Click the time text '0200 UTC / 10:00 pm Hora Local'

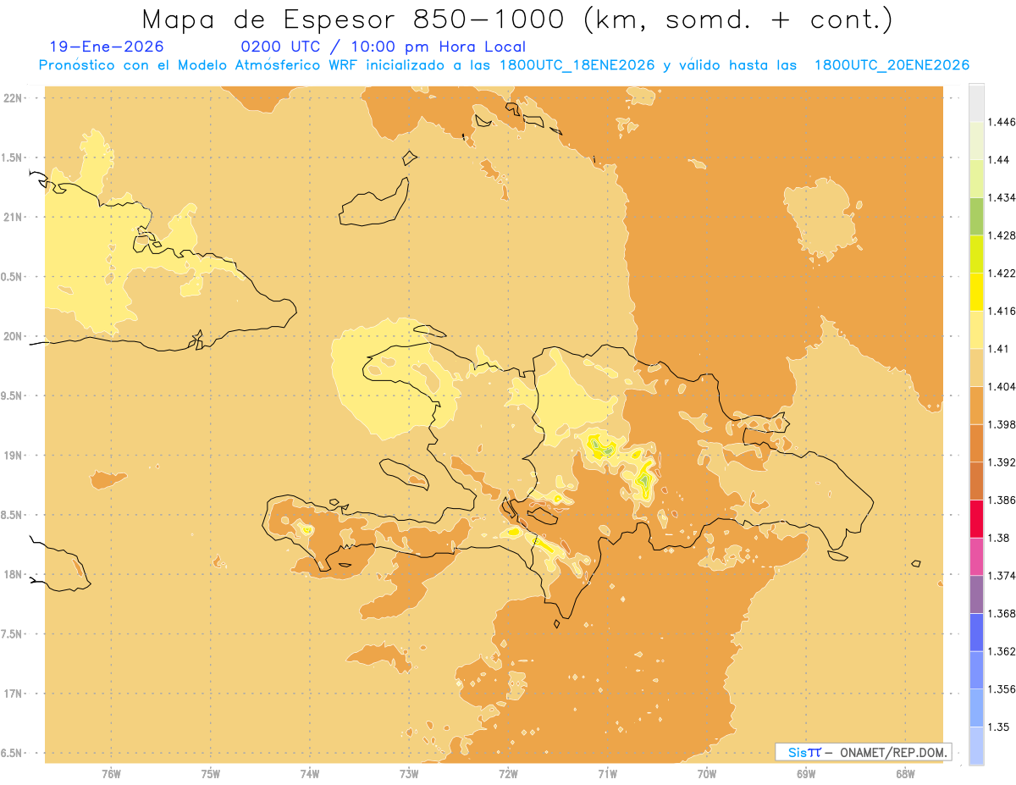(x=384, y=47)
